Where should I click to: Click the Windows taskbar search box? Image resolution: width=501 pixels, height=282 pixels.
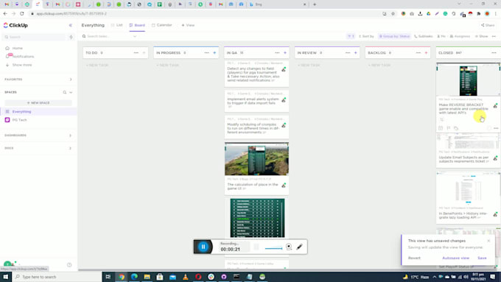pyautogui.click(x=56, y=277)
